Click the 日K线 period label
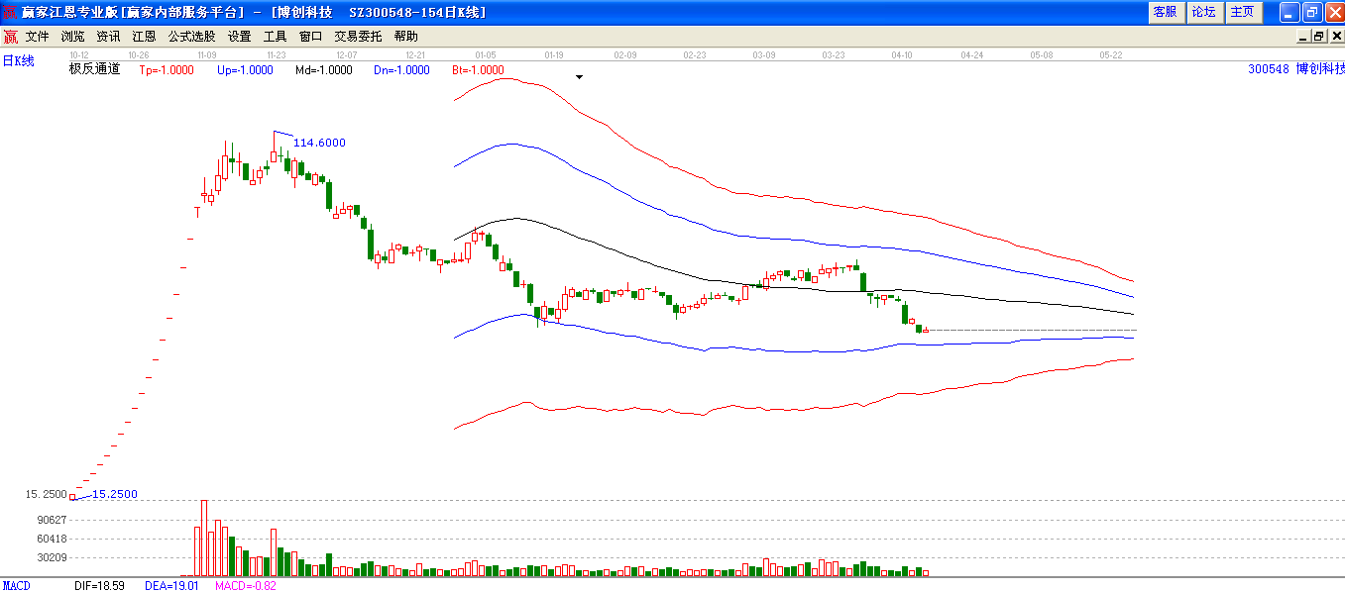The height and width of the screenshot is (592, 1345). point(18,61)
